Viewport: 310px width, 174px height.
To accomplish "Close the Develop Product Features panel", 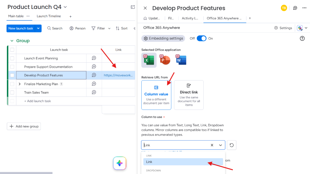I will point(145,8).
